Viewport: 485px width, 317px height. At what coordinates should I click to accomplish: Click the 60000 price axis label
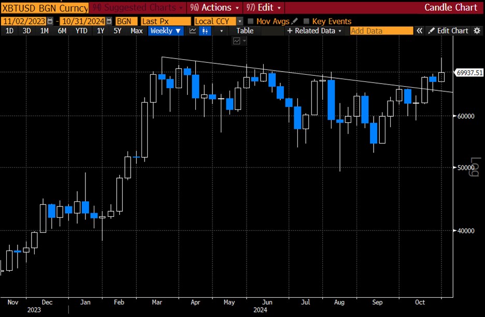click(466, 116)
